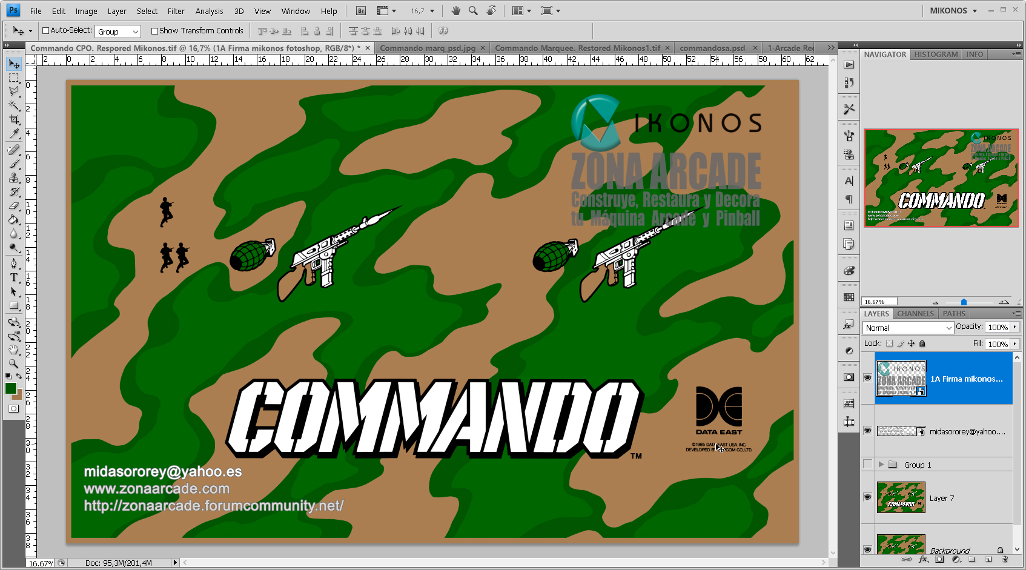Select the Horizontal Type tool
Viewport: 1026px width, 570px height.
pyautogui.click(x=14, y=277)
